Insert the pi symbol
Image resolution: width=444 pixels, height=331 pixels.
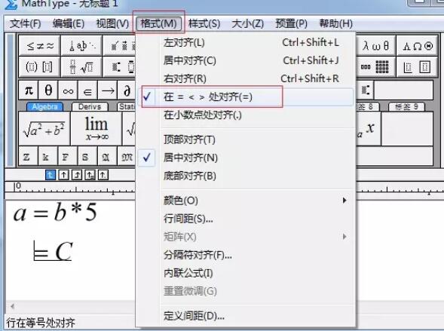click(29, 90)
